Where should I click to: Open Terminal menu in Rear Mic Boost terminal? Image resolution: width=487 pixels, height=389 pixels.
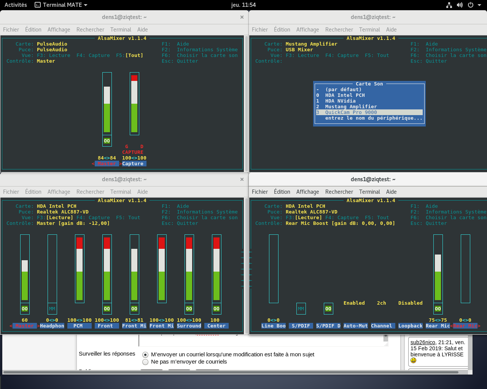click(x=369, y=192)
